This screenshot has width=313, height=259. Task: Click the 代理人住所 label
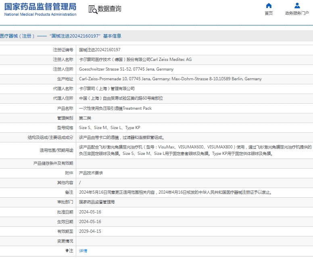tap(63, 98)
